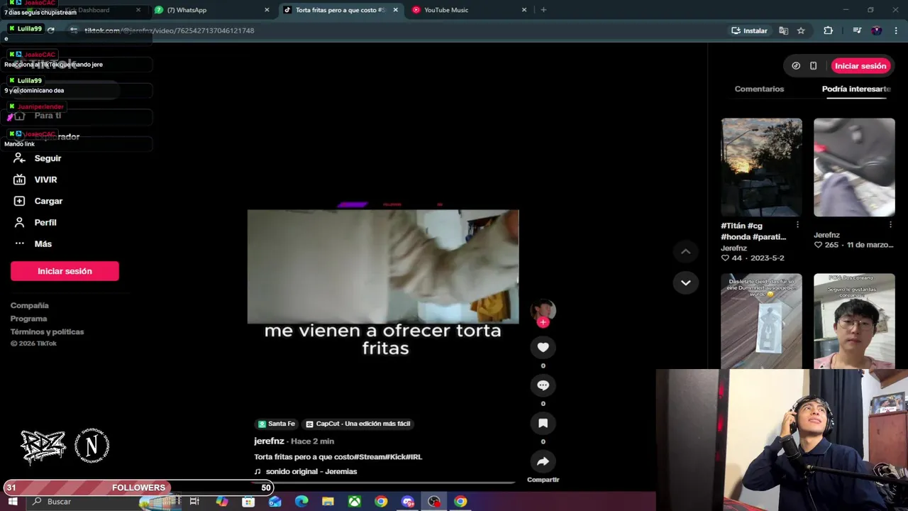Open the jerefnz username link
The width and height of the screenshot is (908, 511).
click(269, 441)
